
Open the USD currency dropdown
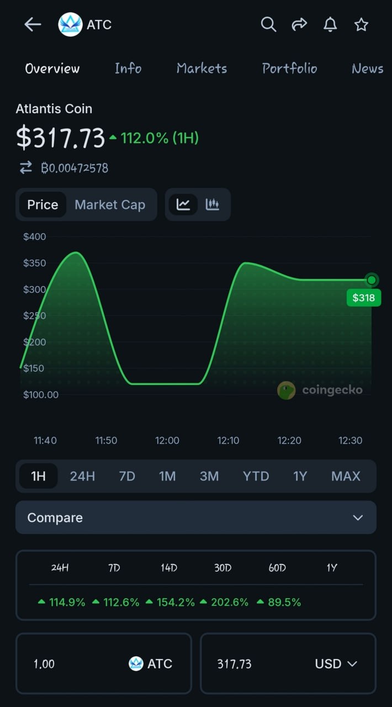[x=336, y=663]
